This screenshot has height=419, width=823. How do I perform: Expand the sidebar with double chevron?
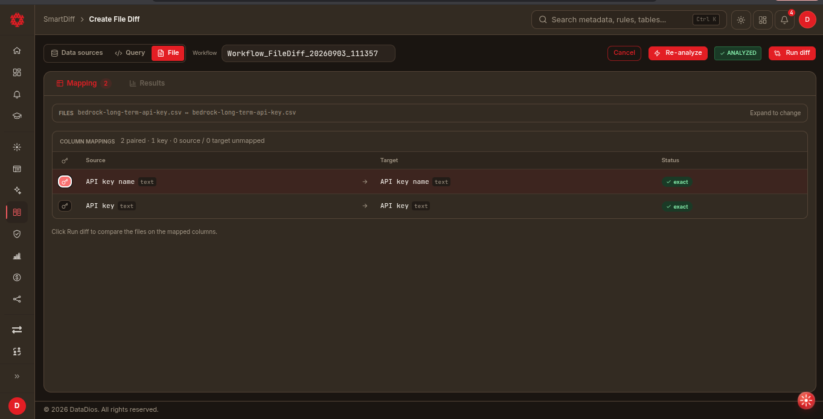(x=17, y=376)
